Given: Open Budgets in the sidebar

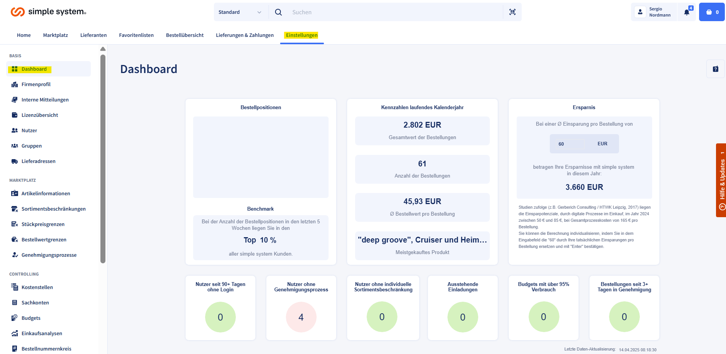Looking at the screenshot, I should click(31, 318).
